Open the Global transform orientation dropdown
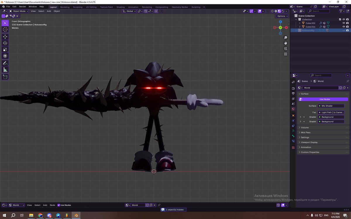Image resolution: width=351 pixels, height=219 pixels. tap(129, 11)
